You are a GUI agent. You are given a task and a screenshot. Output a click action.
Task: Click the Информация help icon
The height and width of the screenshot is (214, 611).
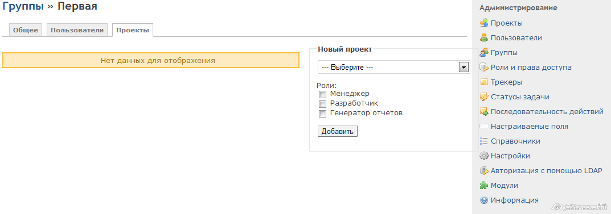pos(483,200)
